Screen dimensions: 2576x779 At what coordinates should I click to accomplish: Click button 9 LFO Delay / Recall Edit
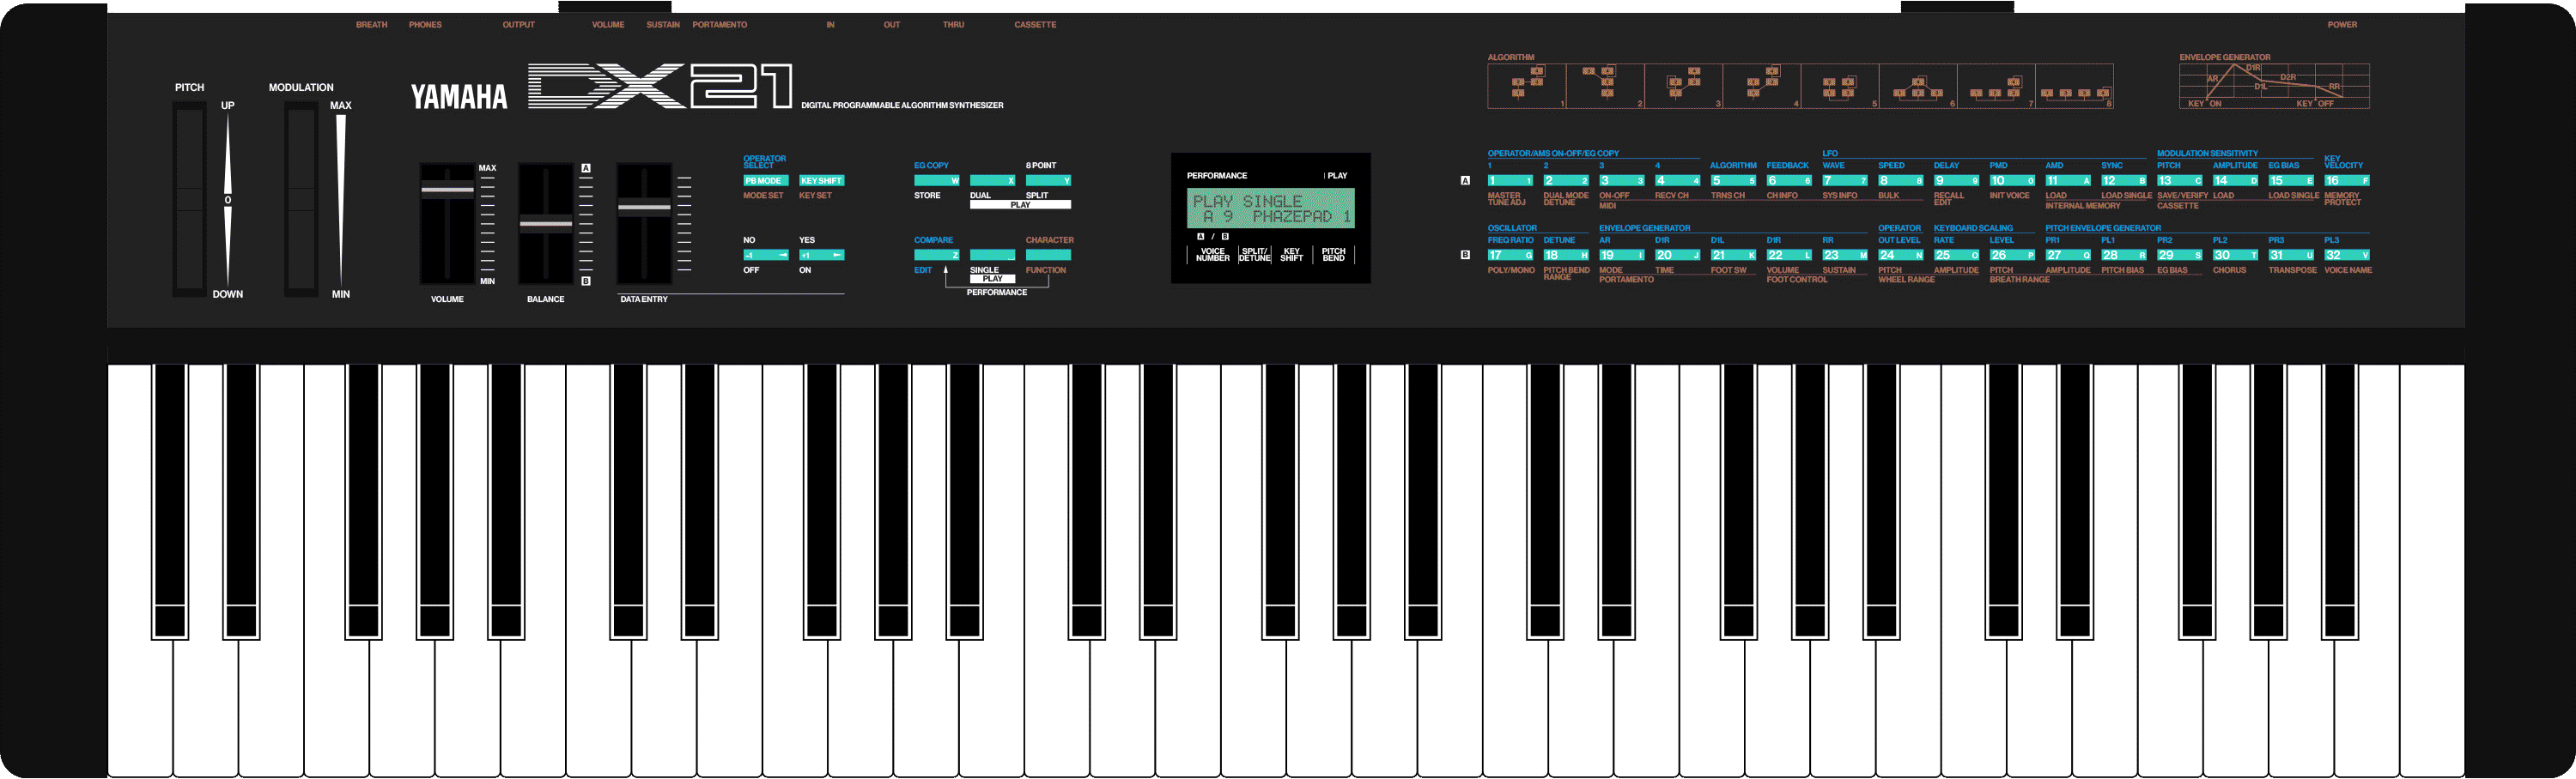tap(1957, 181)
